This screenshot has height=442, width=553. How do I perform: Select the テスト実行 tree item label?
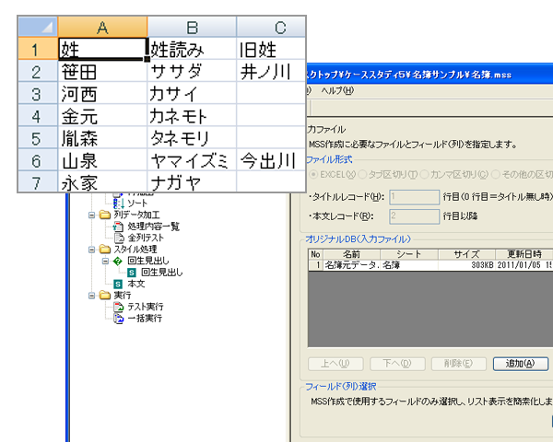tap(146, 307)
